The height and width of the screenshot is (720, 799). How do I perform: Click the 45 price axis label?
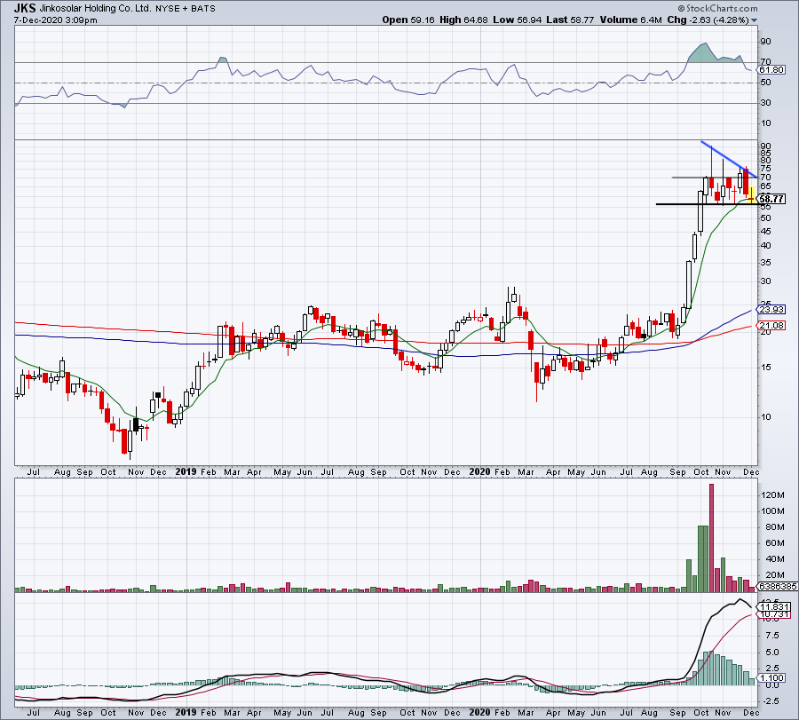tap(765, 232)
